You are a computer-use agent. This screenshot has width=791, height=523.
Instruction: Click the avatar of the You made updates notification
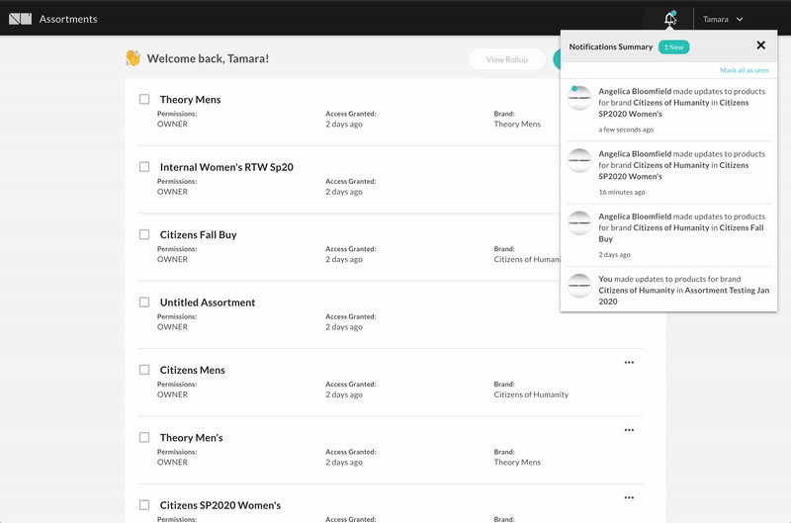point(579,286)
